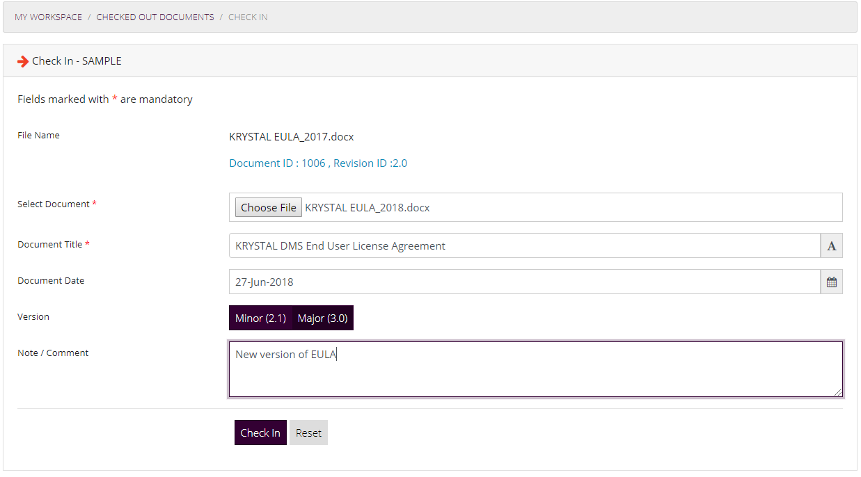Click the font 'A' icon beside Document Title
Viewport: 861px width, 477px height.
[832, 245]
